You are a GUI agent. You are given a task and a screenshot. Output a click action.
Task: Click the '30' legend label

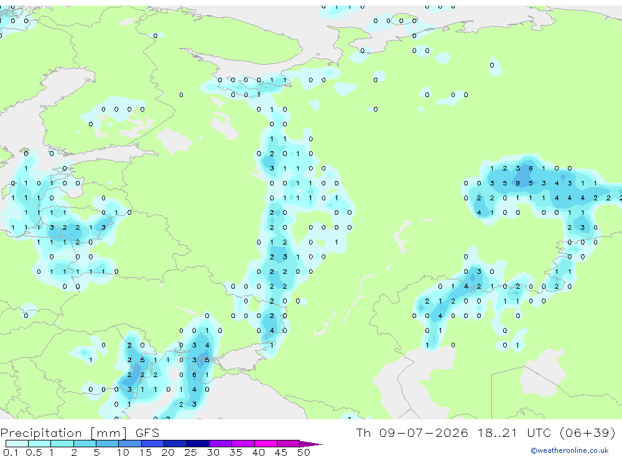point(213,452)
